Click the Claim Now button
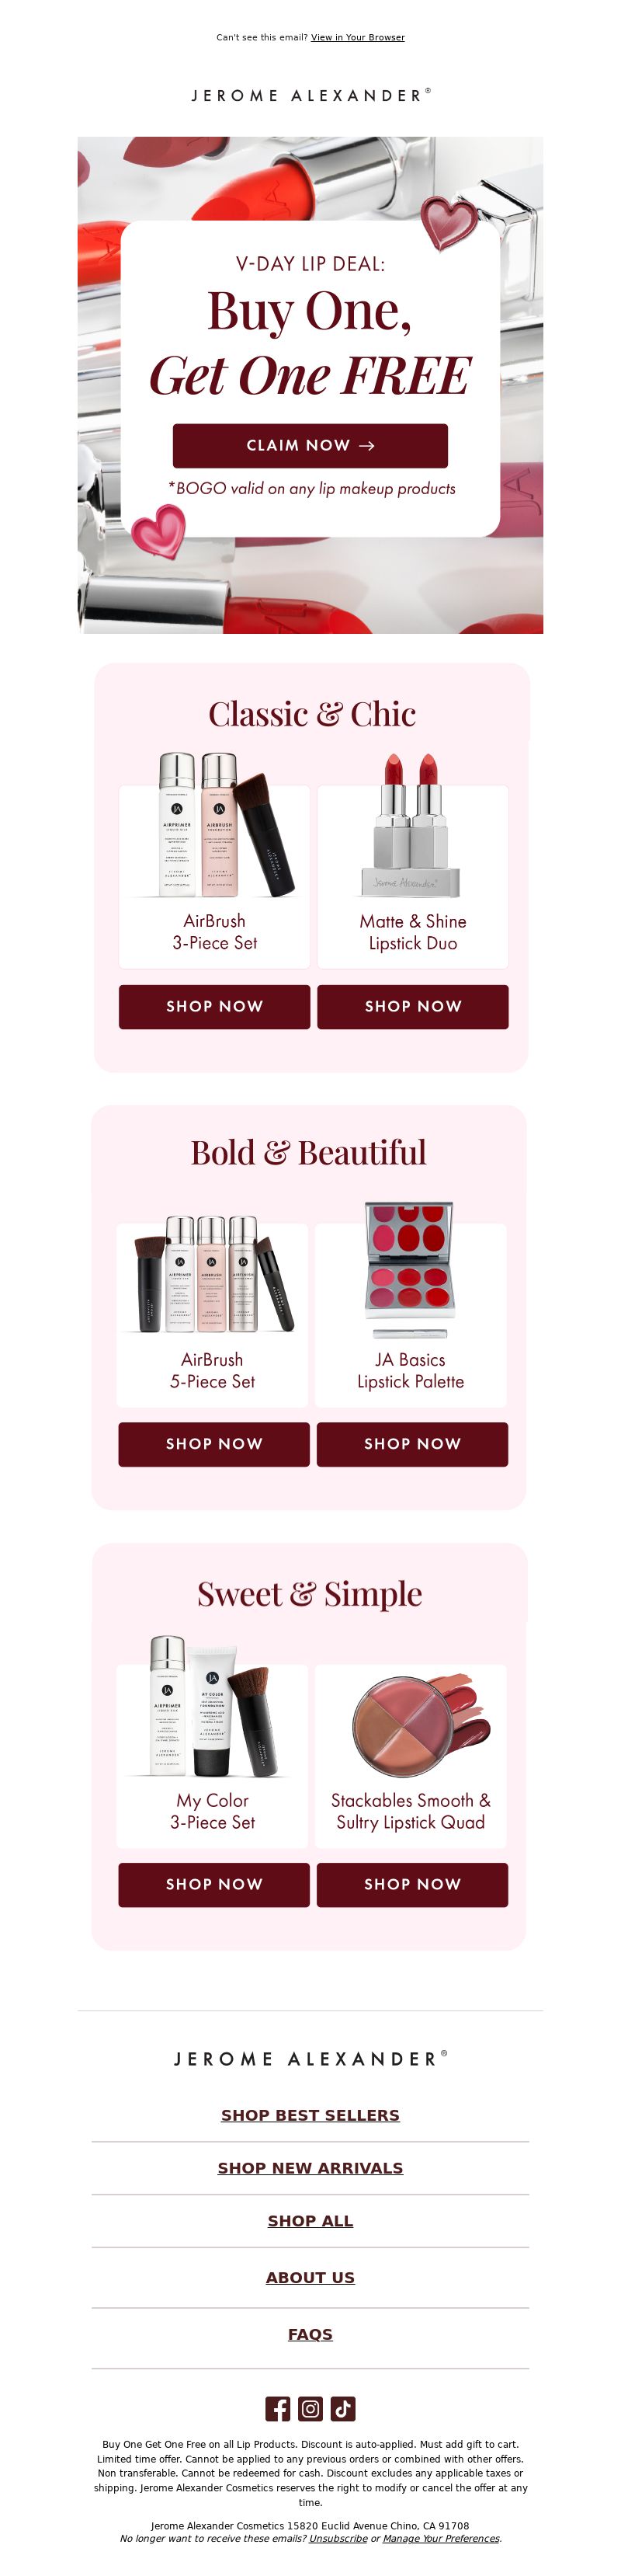621x2576 pixels. pos(310,445)
